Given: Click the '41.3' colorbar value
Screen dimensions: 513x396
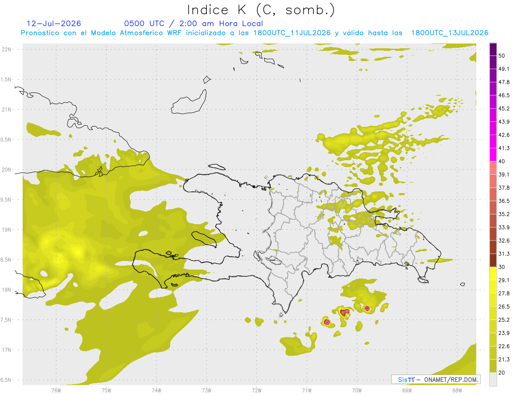Looking at the screenshot, I should [504, 148].
